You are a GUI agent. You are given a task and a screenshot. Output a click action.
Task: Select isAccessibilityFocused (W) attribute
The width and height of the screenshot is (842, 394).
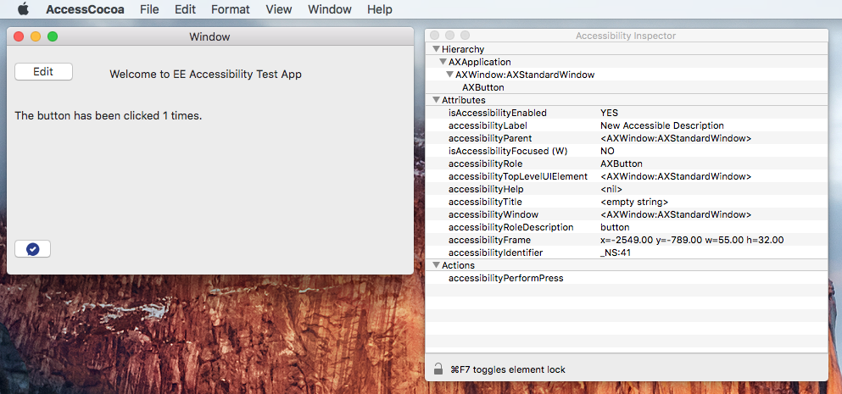508,151
